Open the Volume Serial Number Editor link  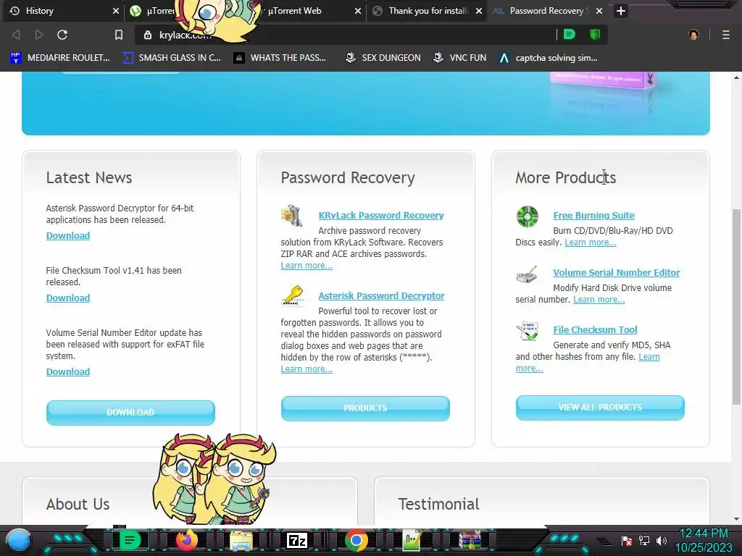pyautogui.click(x=617, y=272)
